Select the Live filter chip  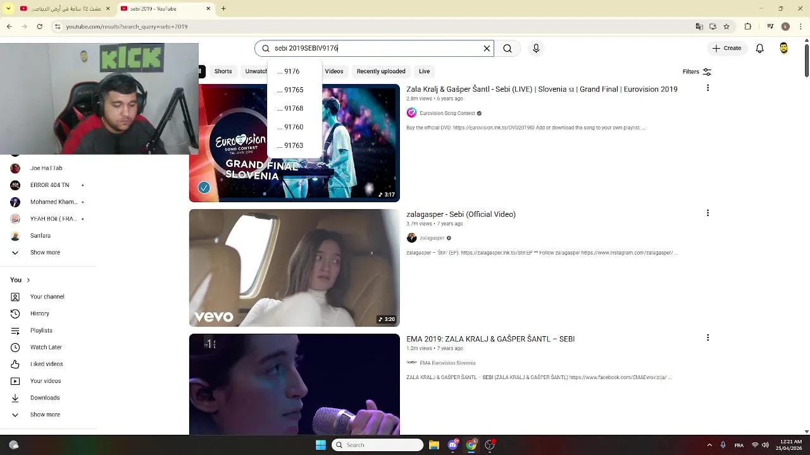coord(424,71)
